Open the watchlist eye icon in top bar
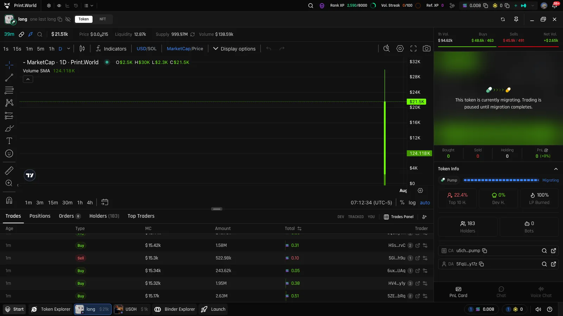 [x=59, y=6]
